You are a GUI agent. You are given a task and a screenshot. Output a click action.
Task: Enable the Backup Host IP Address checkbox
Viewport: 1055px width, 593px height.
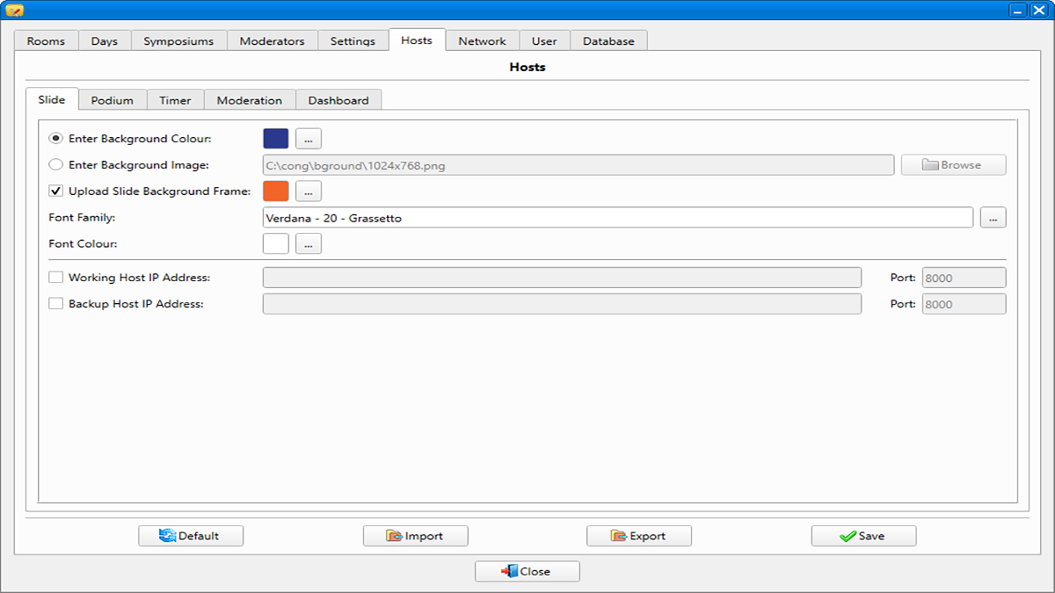pos(55,304)
